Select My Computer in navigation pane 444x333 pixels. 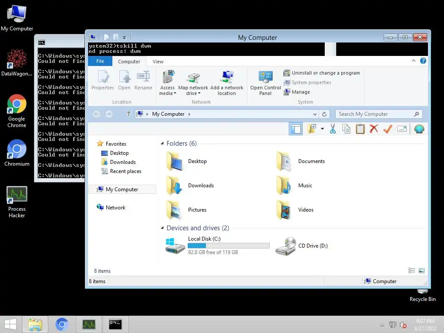(122, 189)
